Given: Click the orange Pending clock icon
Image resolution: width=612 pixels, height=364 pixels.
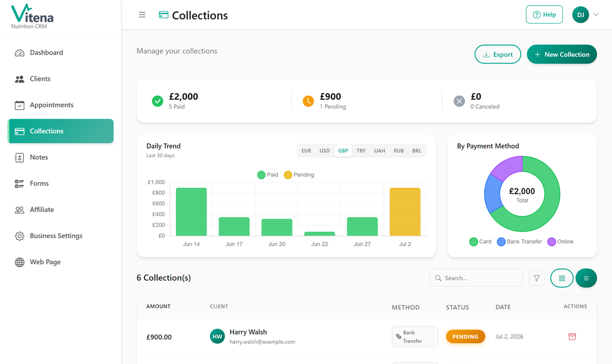Looking at the screenshot, I should (308, 101).
